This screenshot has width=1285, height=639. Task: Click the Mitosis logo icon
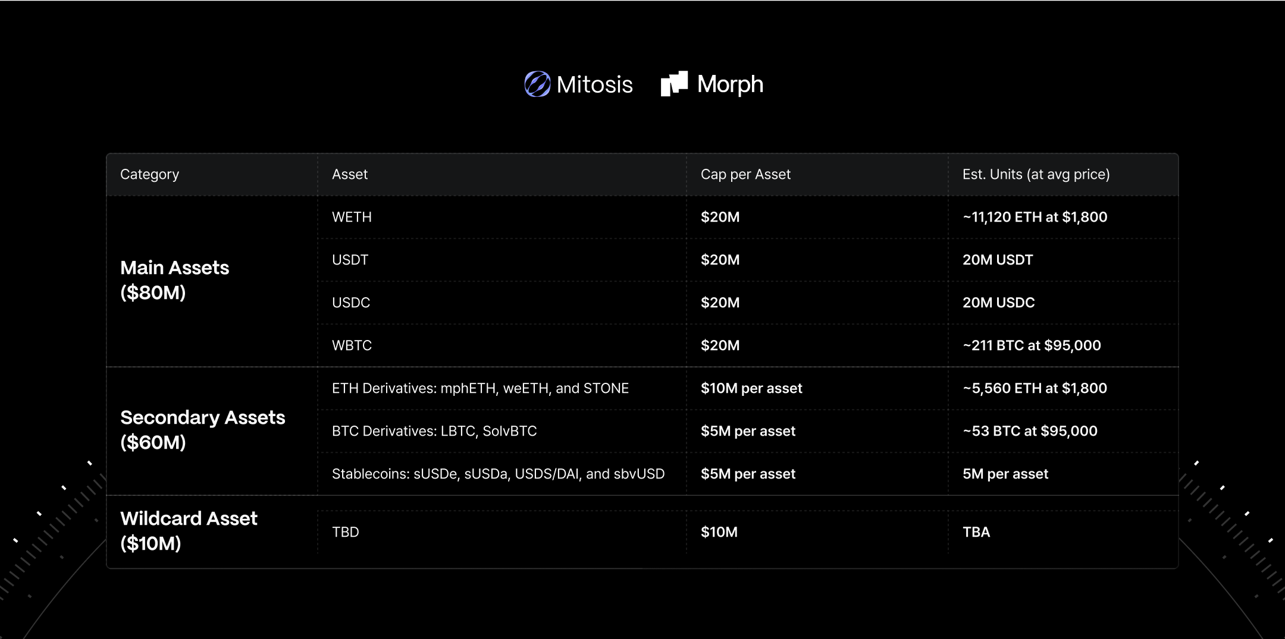point(537,84)
